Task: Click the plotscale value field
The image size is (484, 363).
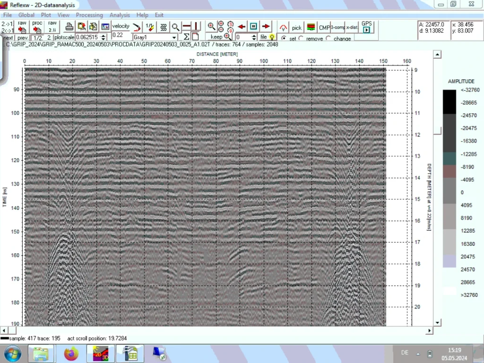Action: point(87,37)
